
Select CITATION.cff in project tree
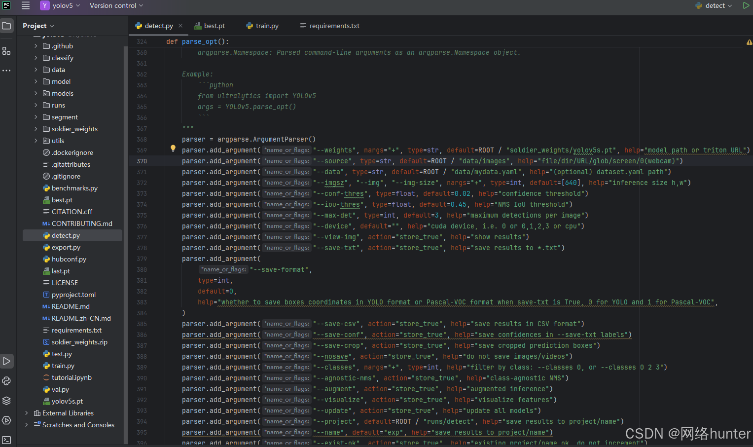(x=67, y=212)
